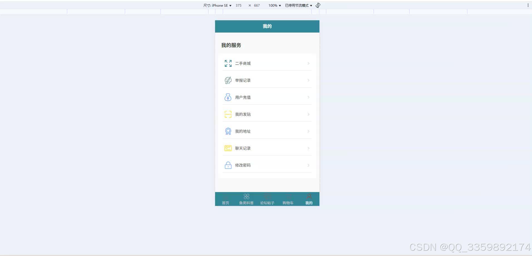Viewport: 532px width, 256px height.
Task: Switch to the 我的 tab
Action: pyautogui.click(x=309, y=199)
